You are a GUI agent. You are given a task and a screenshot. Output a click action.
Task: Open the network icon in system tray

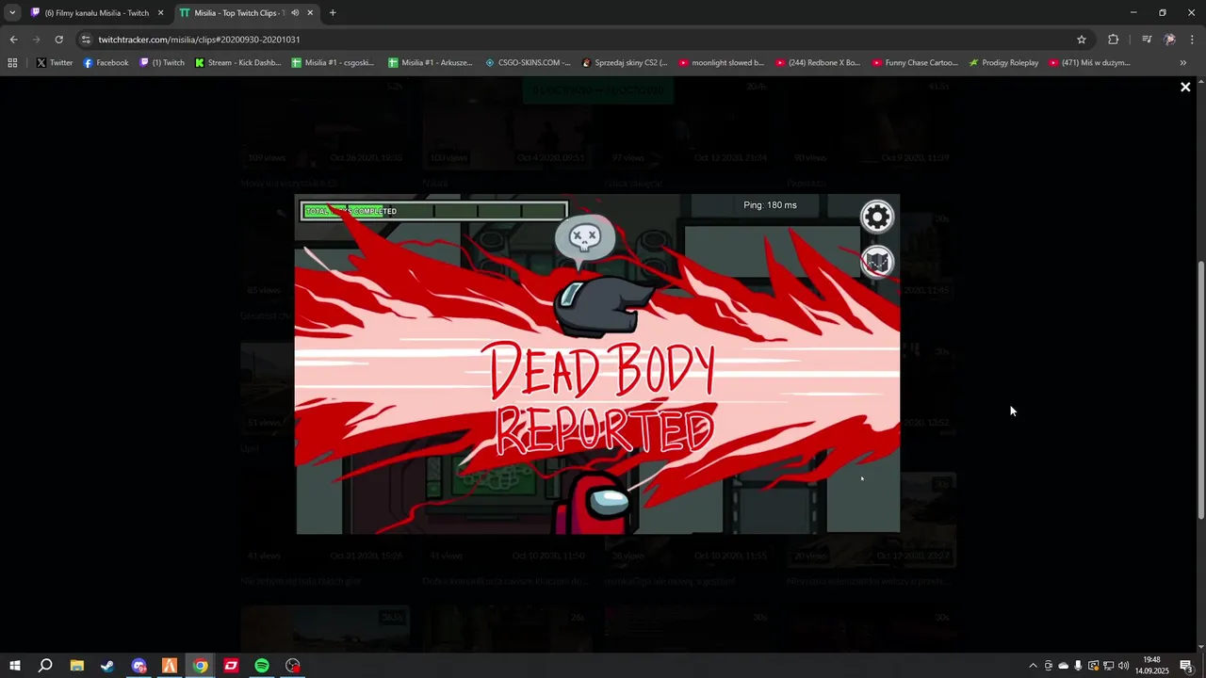tap(1108, 666)
